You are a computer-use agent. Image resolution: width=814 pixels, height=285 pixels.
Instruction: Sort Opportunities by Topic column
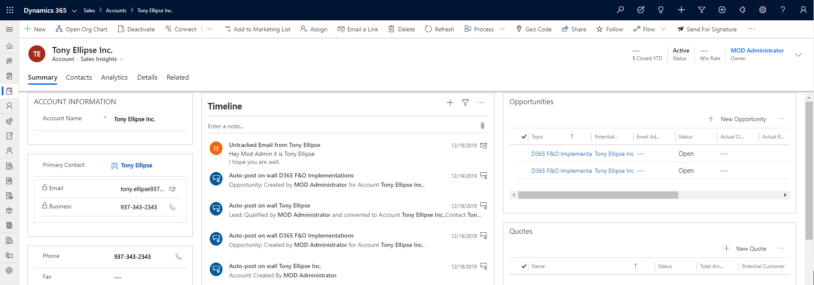[553, 137]
